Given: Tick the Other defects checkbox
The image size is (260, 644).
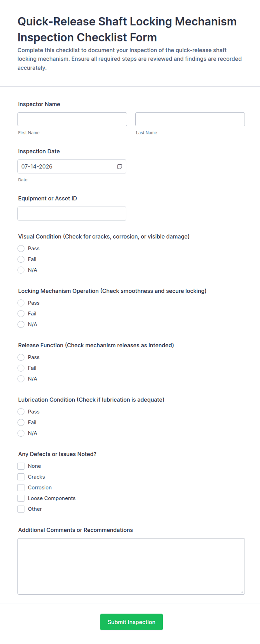Looking at the screenshot, I should (21, 509).
